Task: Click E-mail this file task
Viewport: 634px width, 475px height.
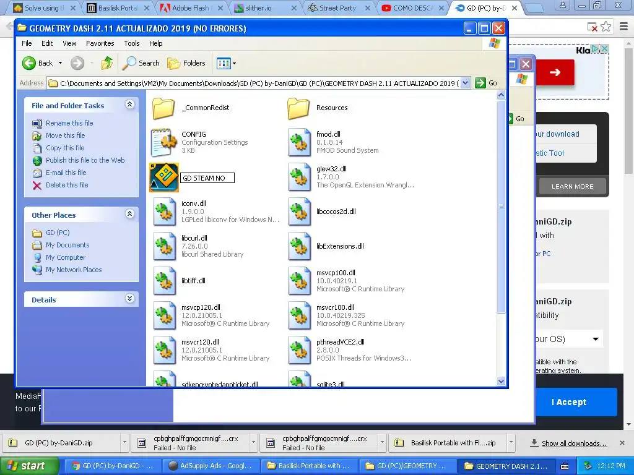Action: coord(66,173)
